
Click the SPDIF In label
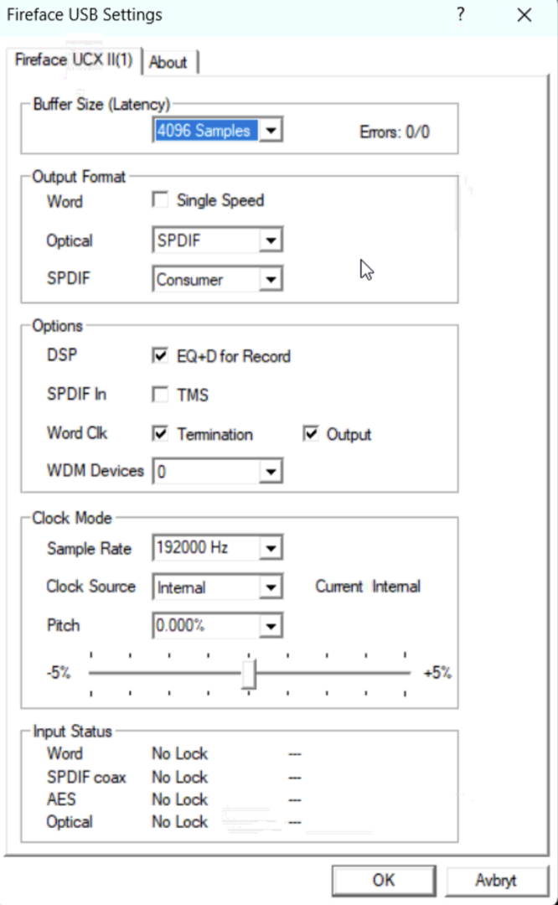click(76, 394)
